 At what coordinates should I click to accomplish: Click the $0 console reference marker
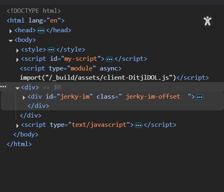point(57,87)
